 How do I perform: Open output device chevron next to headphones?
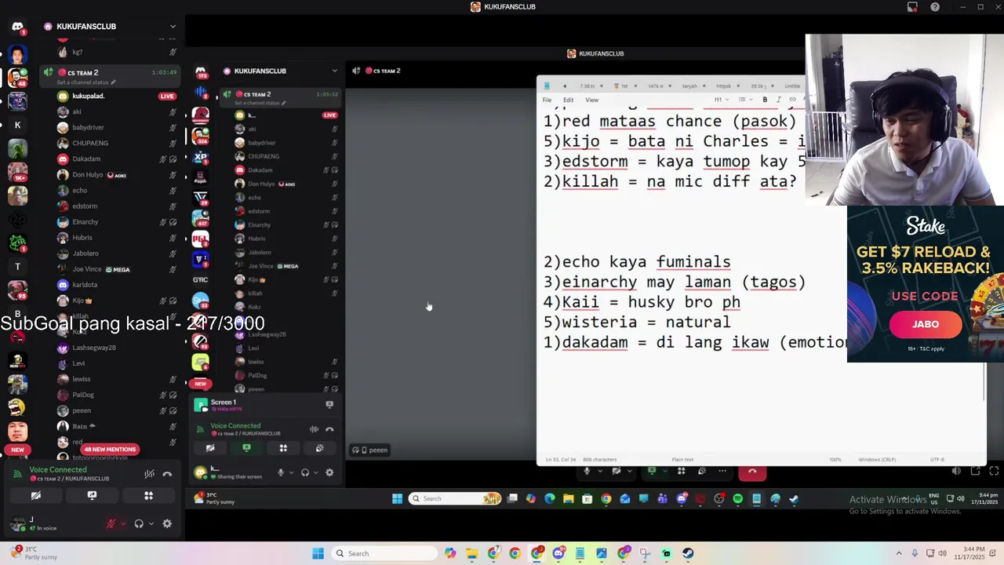point(151,524)
